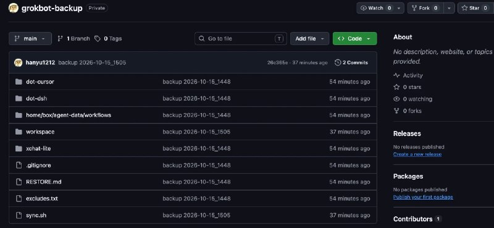
Task: Open the Fork options caret dropdown
Action: [x=449, y=8]
